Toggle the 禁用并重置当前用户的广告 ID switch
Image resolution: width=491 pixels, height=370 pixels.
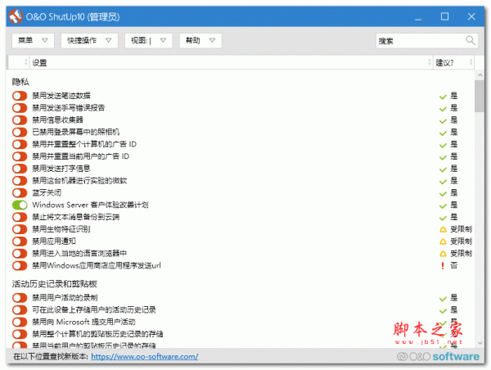coord(20,156)
